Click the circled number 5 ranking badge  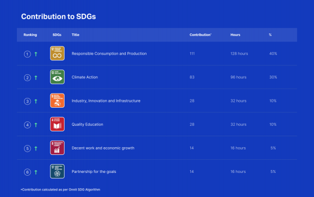pyautogui.click(x=27, y=148)
